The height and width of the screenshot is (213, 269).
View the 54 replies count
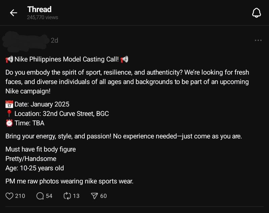click(x=49, y=196)
